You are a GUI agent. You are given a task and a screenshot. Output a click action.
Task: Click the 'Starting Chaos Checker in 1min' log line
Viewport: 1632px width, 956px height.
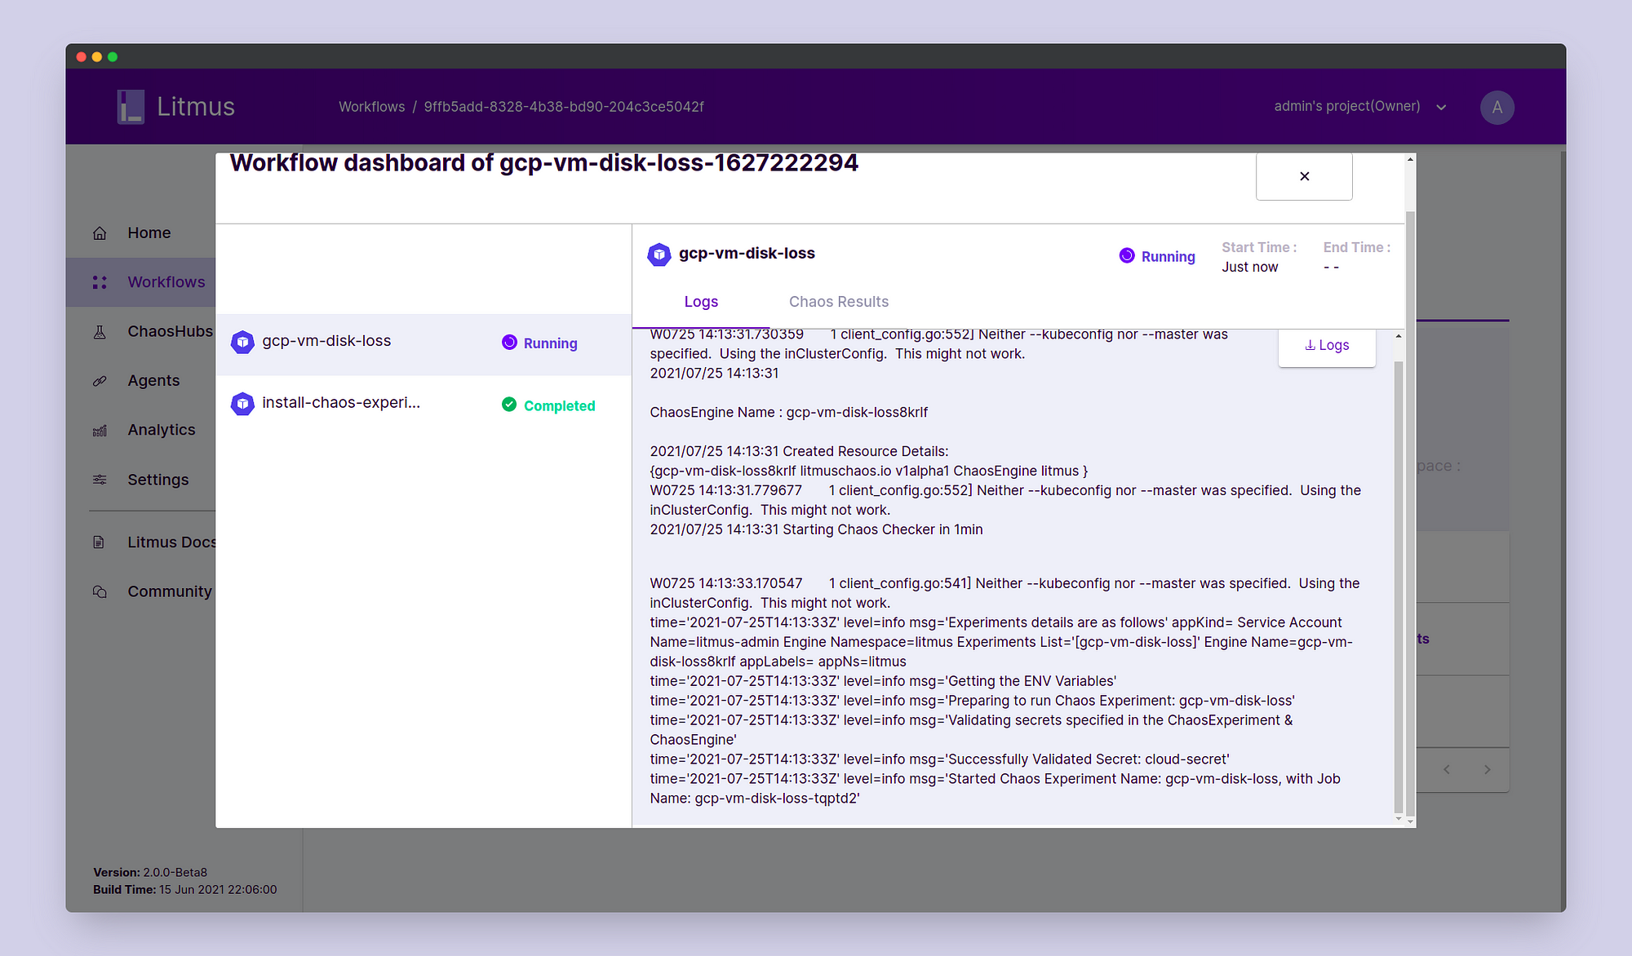[x=816, y=530]
